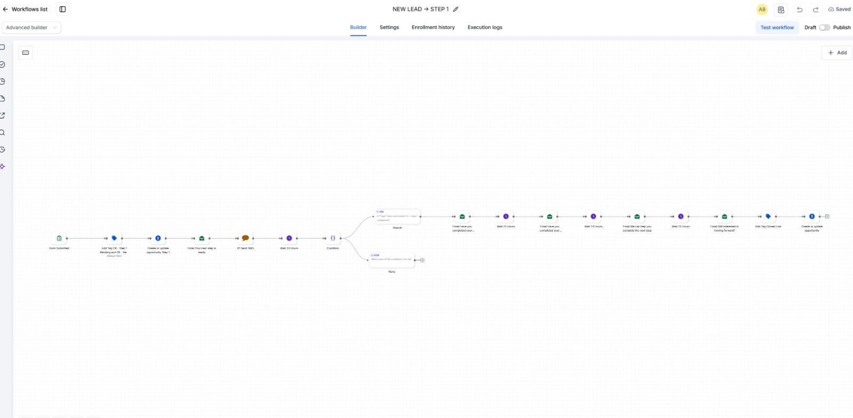The image size is (853, 418).
Task: Add a step after the final opportunity node
Action: [x=827, y=216]
